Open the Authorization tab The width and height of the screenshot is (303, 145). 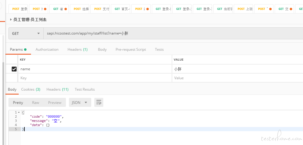[47, 50]
